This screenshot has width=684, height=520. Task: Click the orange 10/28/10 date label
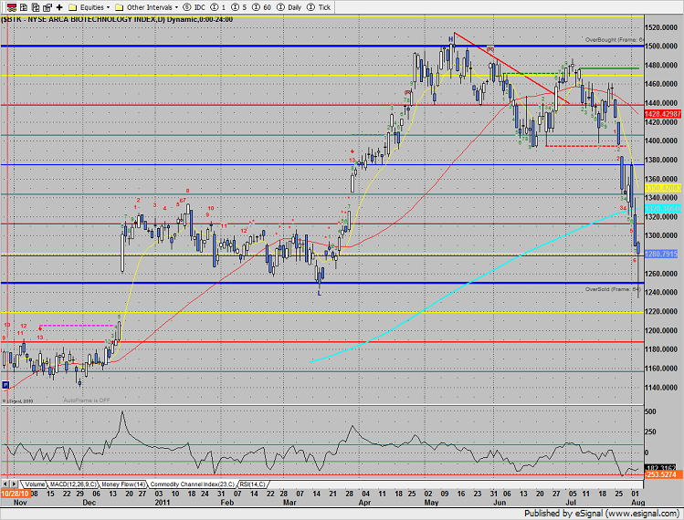(x=16, y=494)
